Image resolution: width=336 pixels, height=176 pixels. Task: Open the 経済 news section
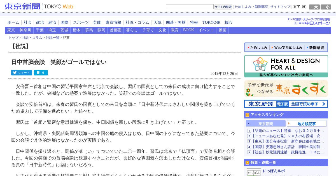[x=52, y=22]
